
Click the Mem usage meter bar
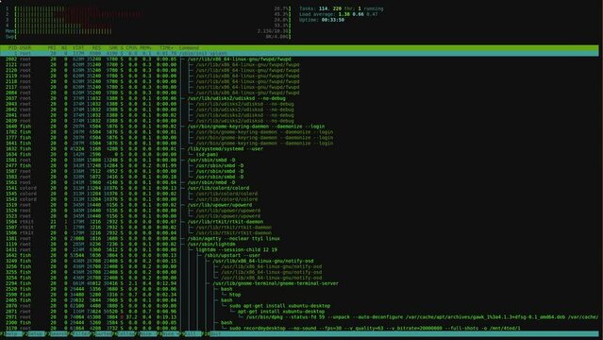click(148, 31)
